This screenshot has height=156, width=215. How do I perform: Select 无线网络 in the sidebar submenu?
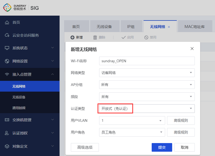(x=30, y=86)
